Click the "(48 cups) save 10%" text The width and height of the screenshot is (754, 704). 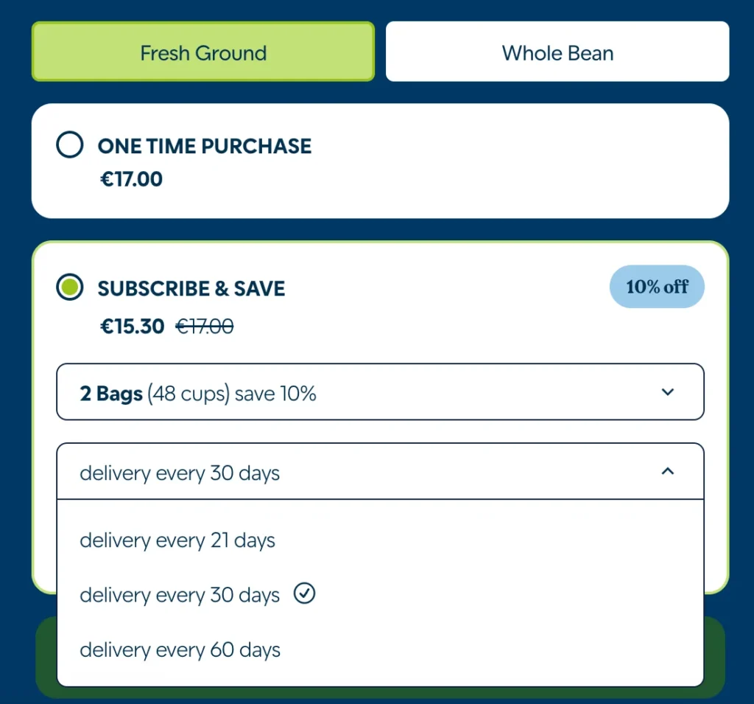[232, 394]
